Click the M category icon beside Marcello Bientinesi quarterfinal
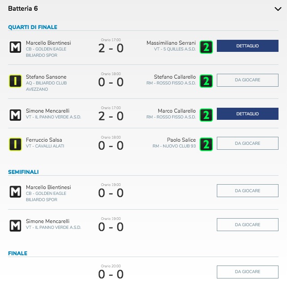Image resolution: width=287 pixels, height=291 pixels. point(15,47)
